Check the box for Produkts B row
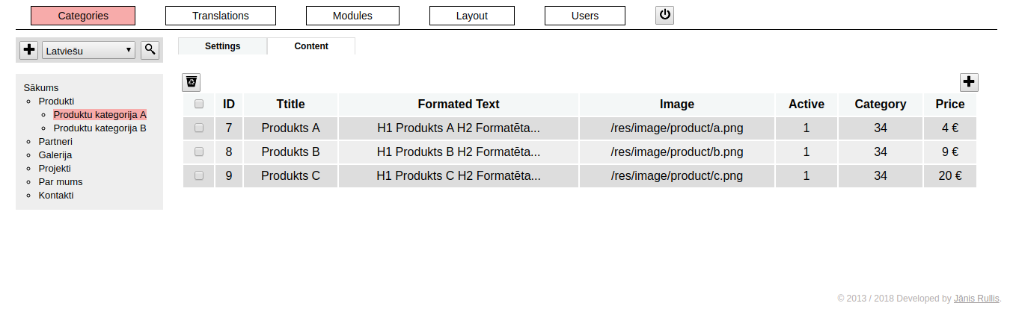Image resolution: width=1013 pixels, height=309 pixels. tap(199, 152)
